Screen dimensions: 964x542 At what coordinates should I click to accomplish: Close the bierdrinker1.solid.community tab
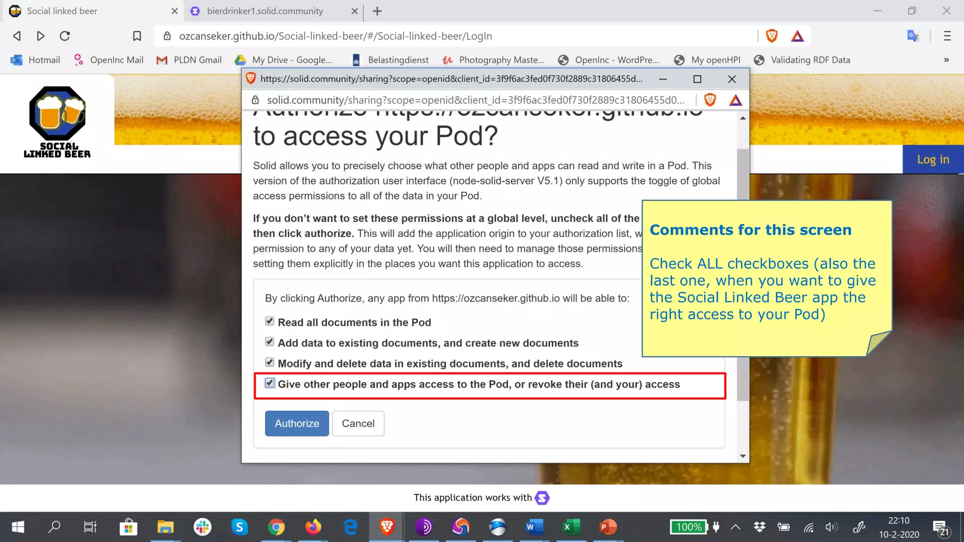(x=354, y=11)
